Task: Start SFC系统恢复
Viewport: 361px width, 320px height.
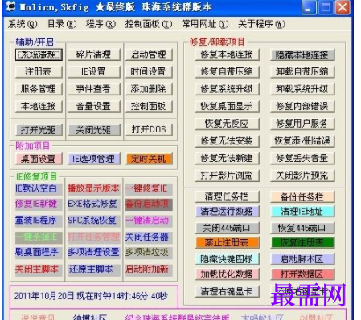Action: [x=93, y=221]
